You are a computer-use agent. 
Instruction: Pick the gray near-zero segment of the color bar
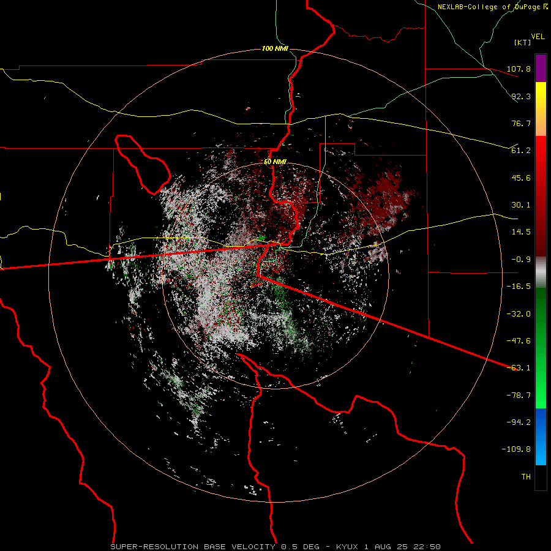coord(541,272)
